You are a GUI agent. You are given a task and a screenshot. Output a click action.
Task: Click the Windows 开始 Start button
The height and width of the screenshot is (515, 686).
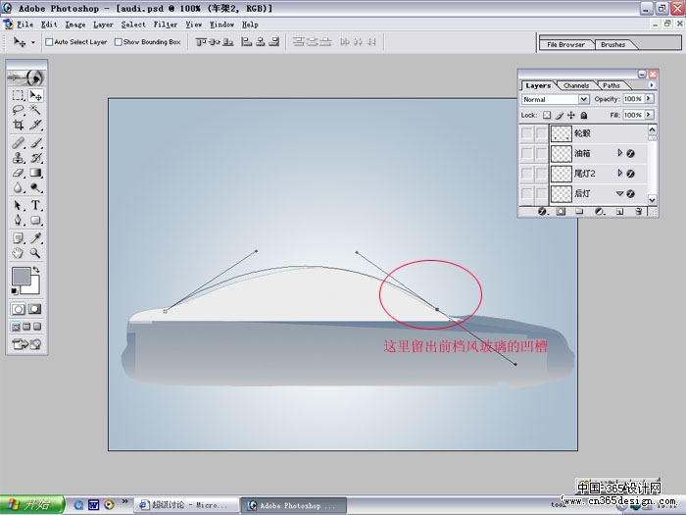[32, 505]
